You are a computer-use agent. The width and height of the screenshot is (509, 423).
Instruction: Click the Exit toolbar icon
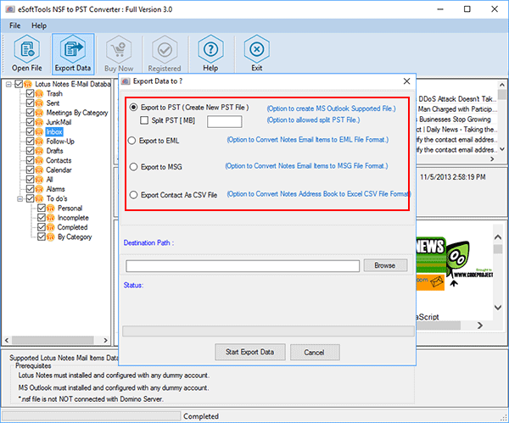(257, 53)
